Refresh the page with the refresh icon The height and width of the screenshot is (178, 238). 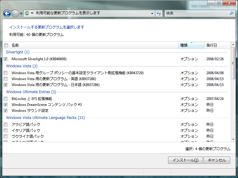(x=159, y=13)
